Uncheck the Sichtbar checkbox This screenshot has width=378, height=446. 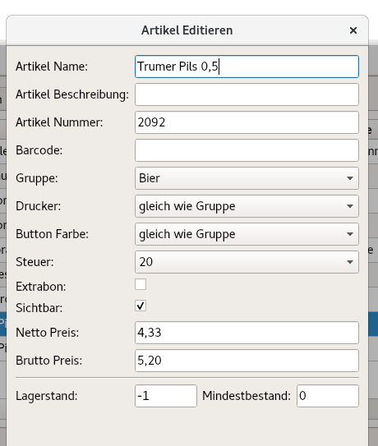[x=141, y=306]
